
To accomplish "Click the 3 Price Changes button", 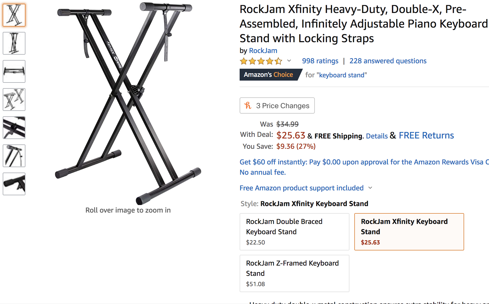I will [x=277, y=105].
